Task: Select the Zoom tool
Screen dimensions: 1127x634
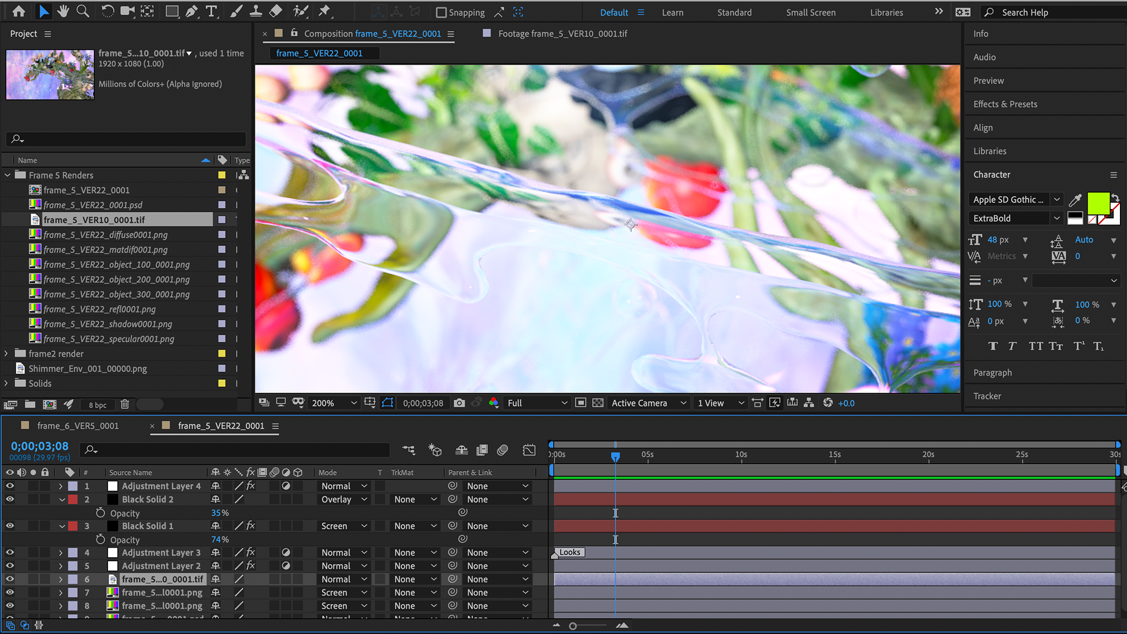Action: 83,11
